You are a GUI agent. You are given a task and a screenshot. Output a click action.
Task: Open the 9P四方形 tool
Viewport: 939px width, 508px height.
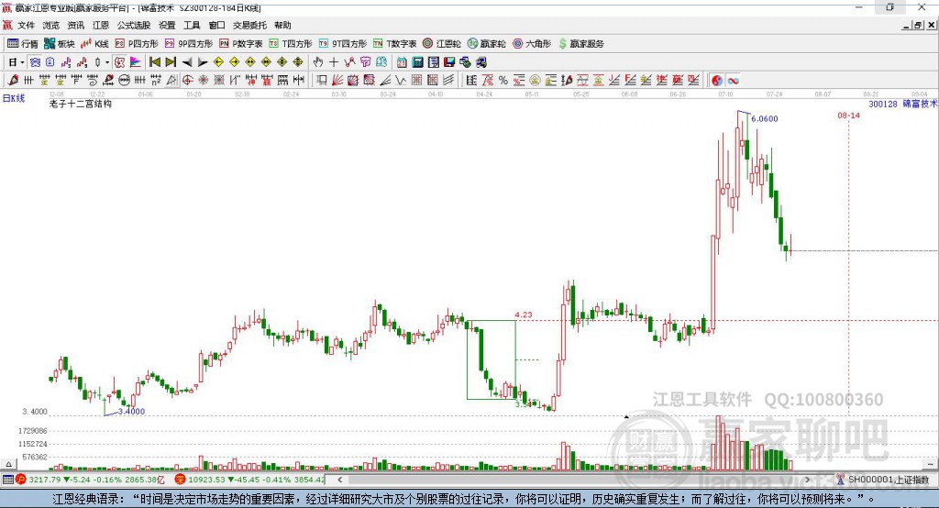[x=189, y=44]
